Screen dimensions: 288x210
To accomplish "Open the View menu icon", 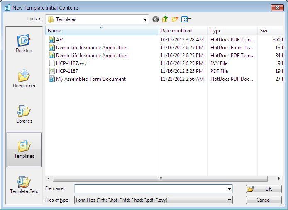I will pyautogui.click(x=184, y=19).
